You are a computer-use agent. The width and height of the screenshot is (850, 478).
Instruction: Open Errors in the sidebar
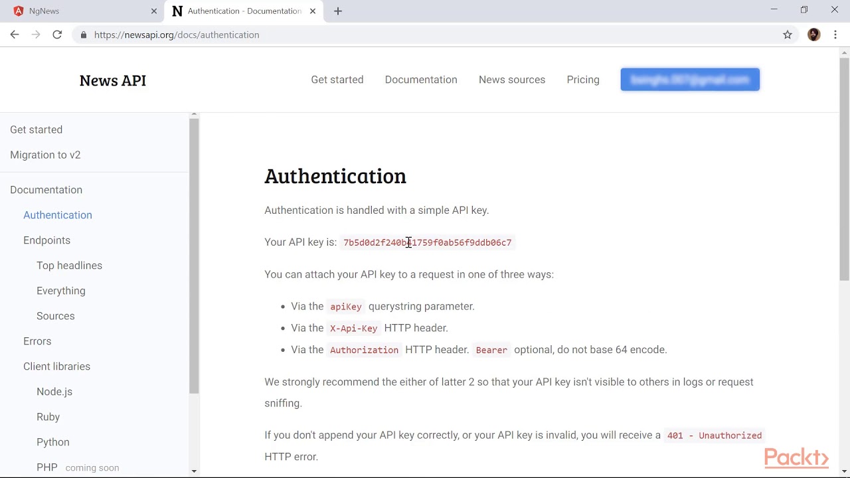click(37, 341)
